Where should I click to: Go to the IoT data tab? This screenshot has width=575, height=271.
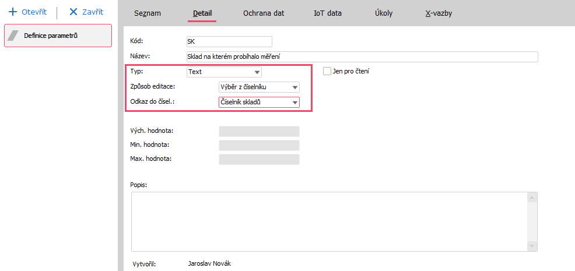pyautogui.click(x=328, y=13)
